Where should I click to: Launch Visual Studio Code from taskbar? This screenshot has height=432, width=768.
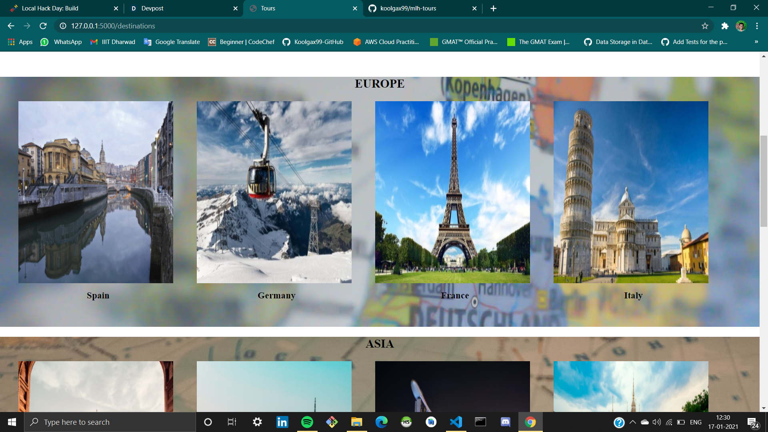[x=456, y=422]
